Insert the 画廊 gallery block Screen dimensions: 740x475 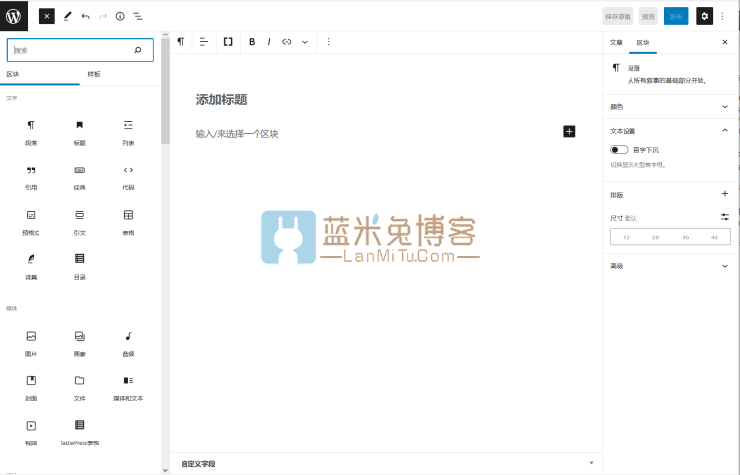pos(79,344)
